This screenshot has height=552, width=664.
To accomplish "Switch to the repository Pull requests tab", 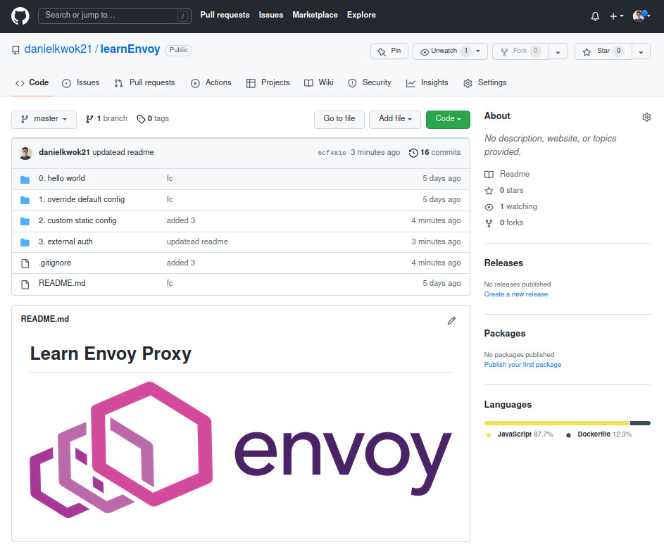I will coord(144,82).
